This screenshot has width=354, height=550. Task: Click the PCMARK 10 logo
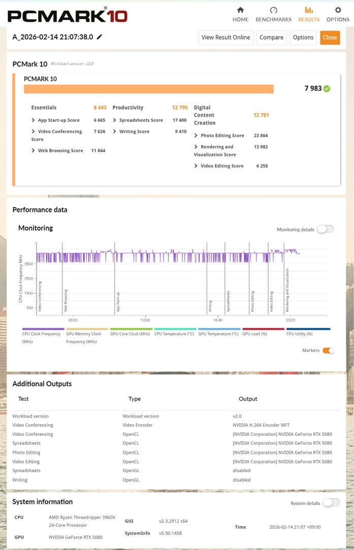(x=68, y=15)
